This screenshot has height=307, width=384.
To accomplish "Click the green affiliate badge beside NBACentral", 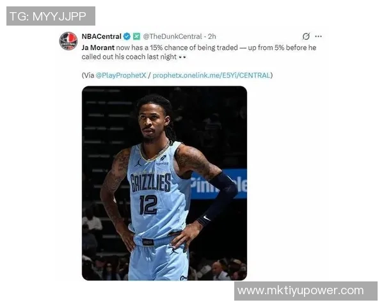I will tap(136, 36).
